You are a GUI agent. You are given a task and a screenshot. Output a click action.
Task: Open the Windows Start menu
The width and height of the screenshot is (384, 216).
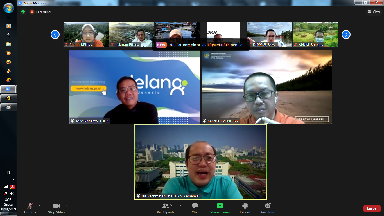click(x=8, y=8)
